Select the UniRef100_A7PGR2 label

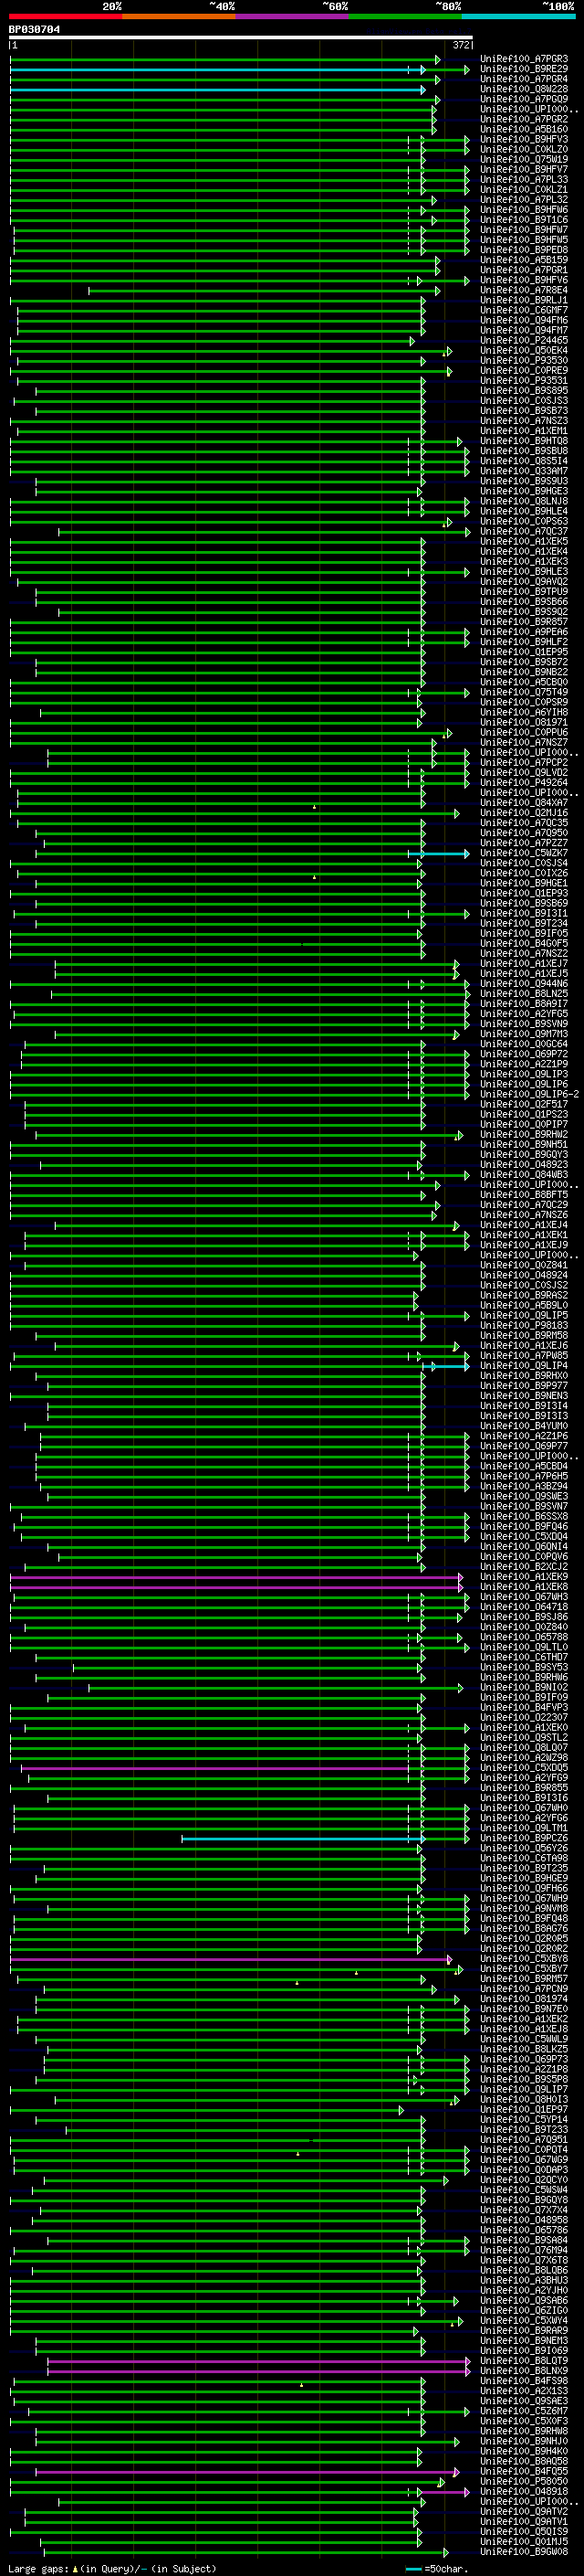524,119
